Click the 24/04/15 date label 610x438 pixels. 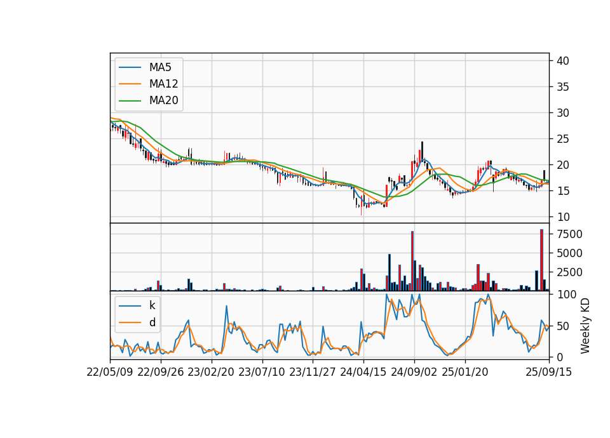pos(363,372)
